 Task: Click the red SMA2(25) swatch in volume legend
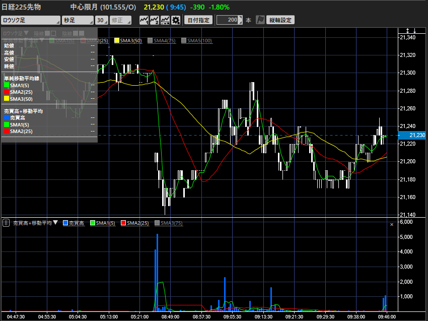[x=123, y=223]
